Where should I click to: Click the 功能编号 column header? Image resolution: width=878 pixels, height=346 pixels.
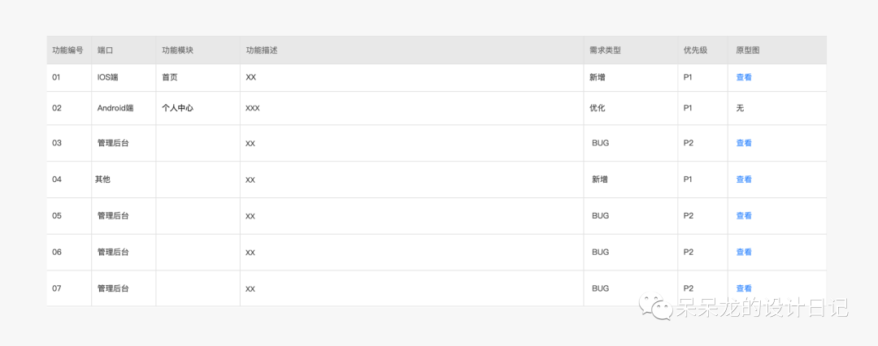click(x=67, y=50)
